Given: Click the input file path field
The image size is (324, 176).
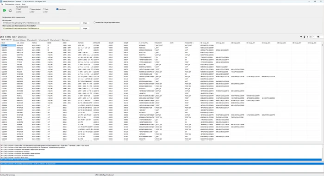Looking at the screenshot, I should tap(41, 23).
